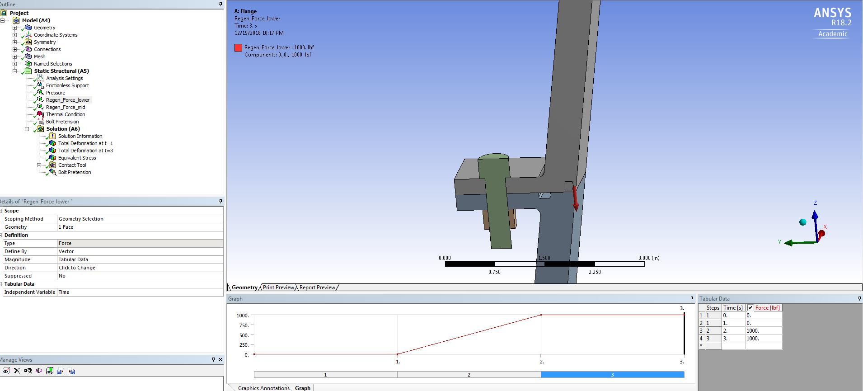This screenshot has width=863, height=391.
Task: Collapse the Static Structural (A5) branch
Action: point(15,71)
